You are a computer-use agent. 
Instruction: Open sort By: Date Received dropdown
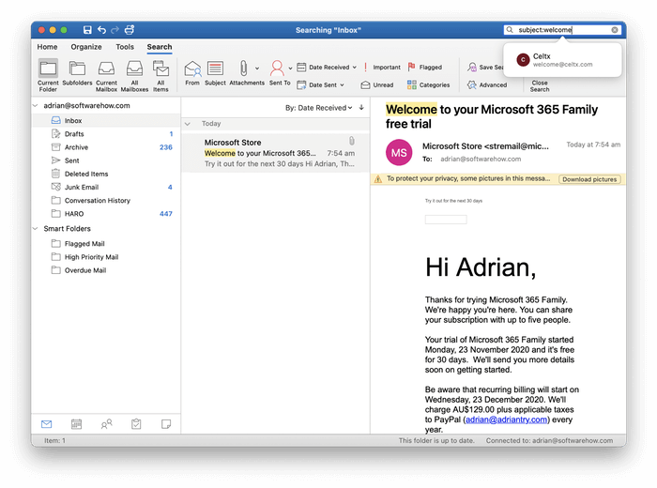click(319, 108)
